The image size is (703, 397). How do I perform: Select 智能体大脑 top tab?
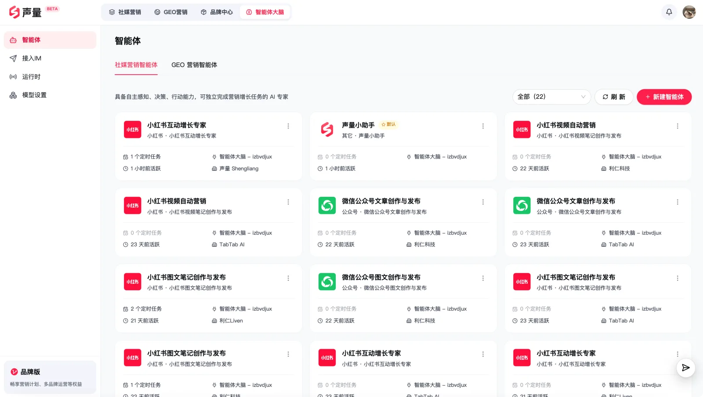tap(265, 12)
